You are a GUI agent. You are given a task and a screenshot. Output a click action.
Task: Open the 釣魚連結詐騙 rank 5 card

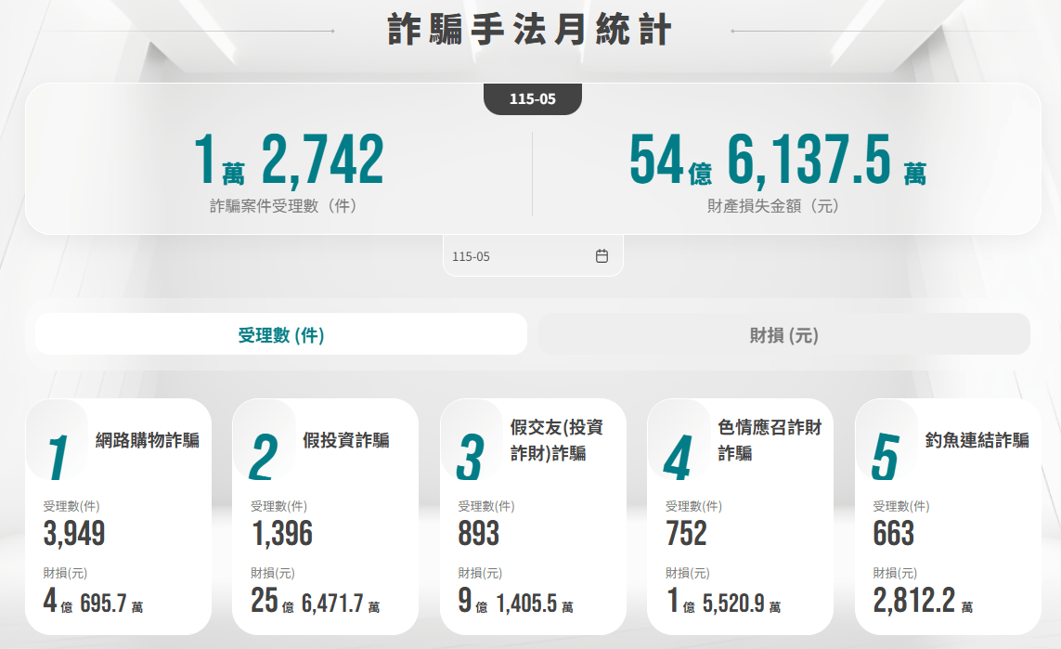[948, 516]
